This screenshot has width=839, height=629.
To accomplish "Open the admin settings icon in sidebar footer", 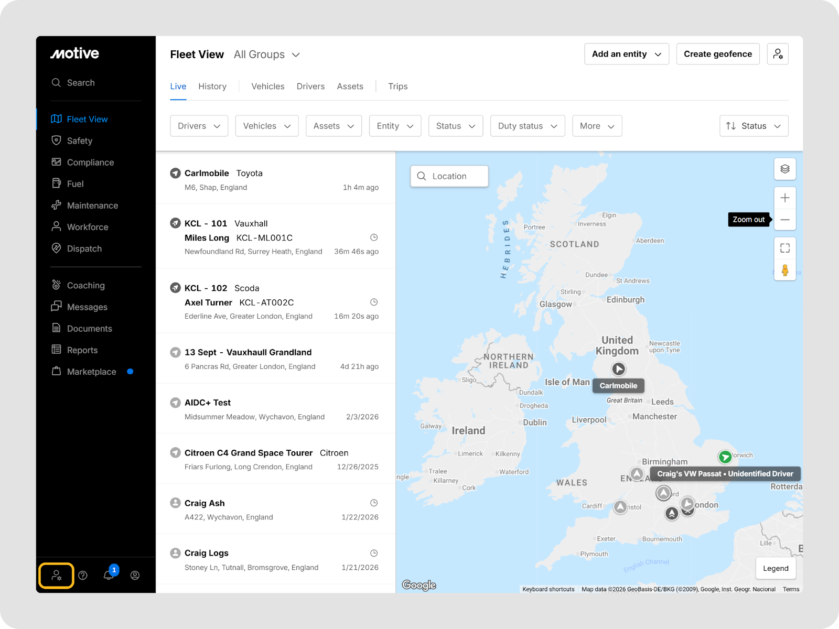I will (x=56, y=576).
